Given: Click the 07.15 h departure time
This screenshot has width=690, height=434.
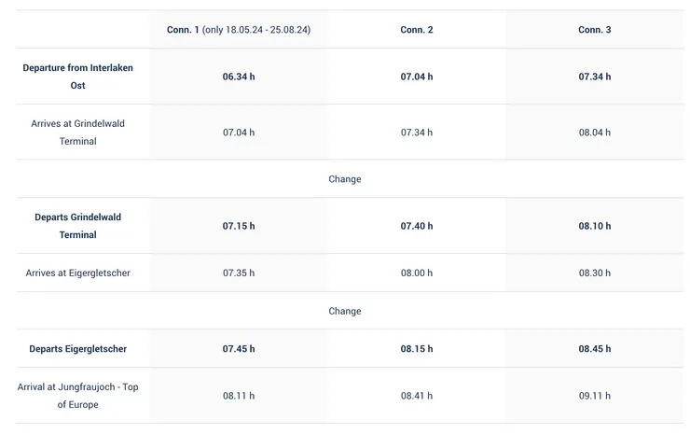Looking at the screenshot, I should tap(238, 226).
